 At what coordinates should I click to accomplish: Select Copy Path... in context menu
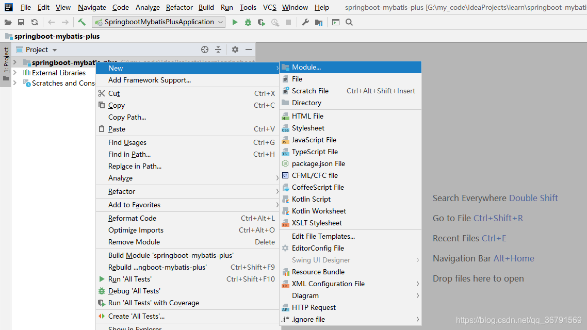tap(188, 118)
